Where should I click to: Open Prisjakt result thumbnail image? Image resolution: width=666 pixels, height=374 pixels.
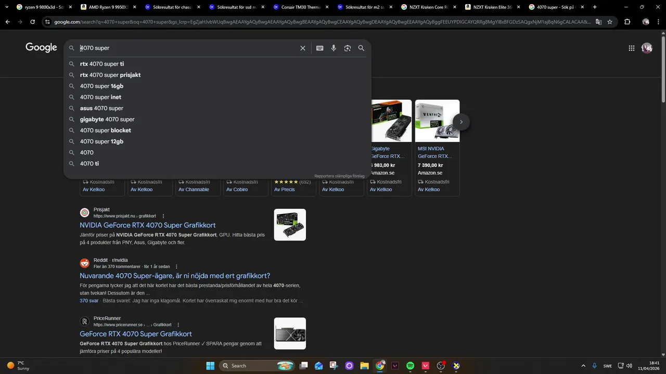click(x=290, y=224)
